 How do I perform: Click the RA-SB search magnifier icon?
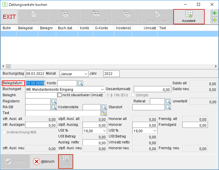tap(54, 107)
